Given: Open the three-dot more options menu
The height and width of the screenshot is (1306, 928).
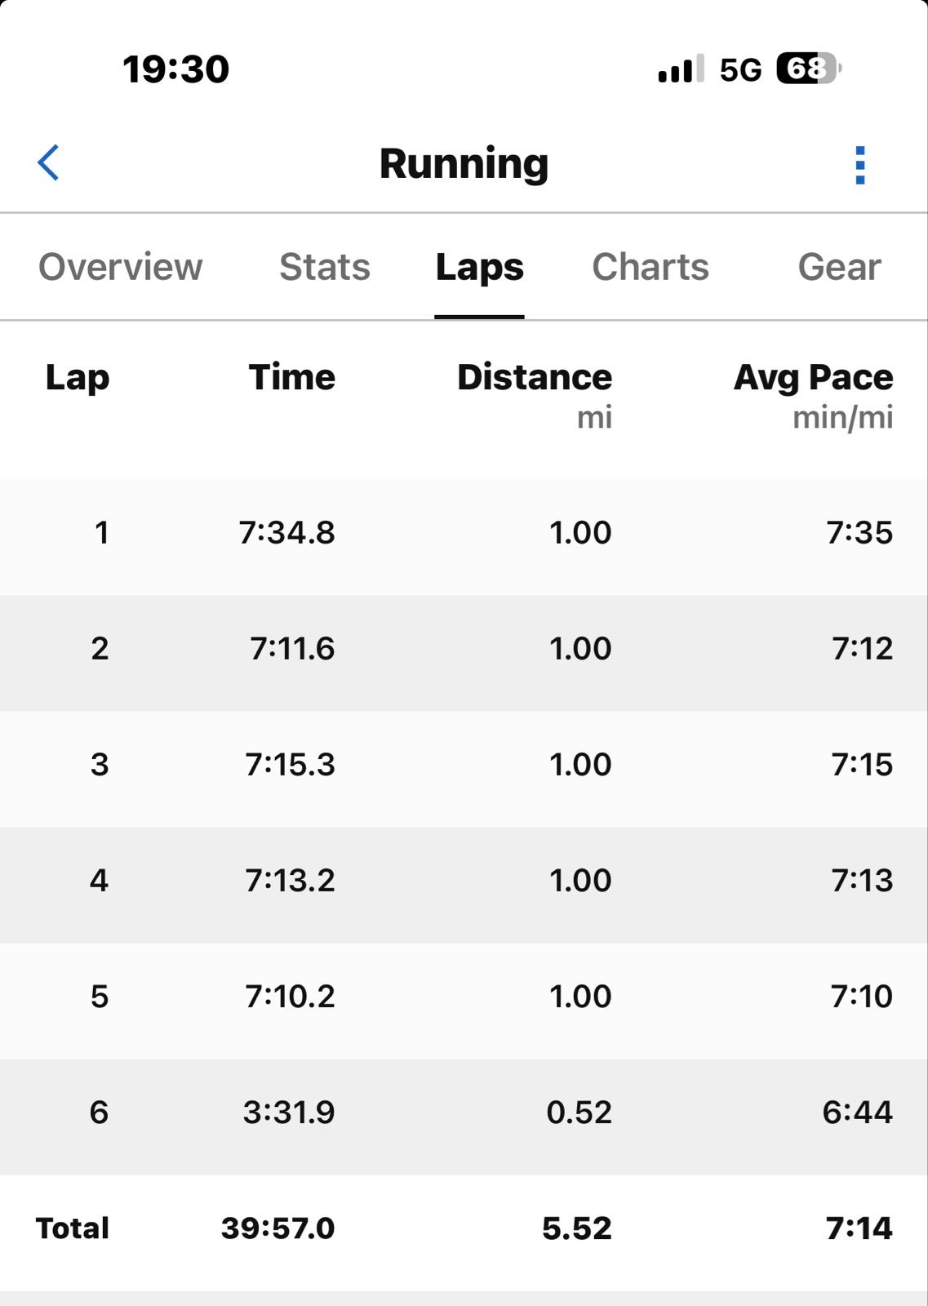Looking at the screenshot, I should tap(859, 165).
